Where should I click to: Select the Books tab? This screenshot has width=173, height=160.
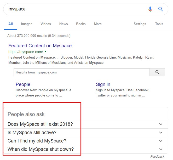point(81,24)
